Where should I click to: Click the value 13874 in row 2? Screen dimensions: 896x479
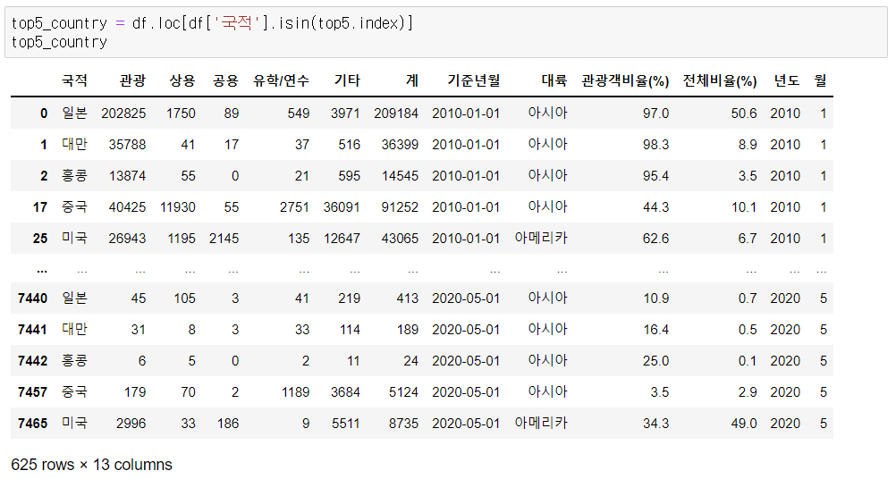128,176
